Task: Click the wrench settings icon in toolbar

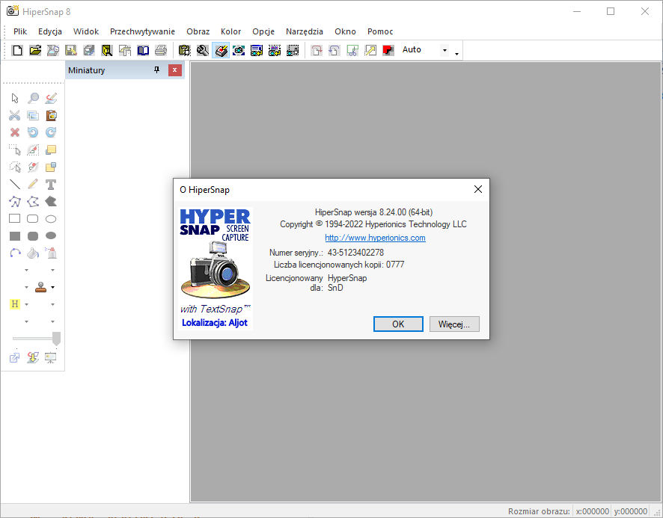Action: (203, 51)
